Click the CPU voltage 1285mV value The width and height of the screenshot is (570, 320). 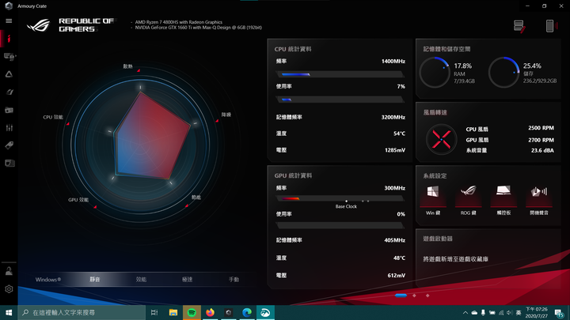click(395, 150)
